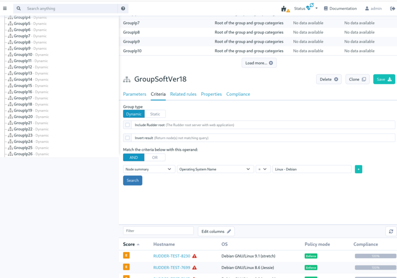The image size is (397, 278).
Task: Open node RUDDER-TEST-7699
Action: 172,268
